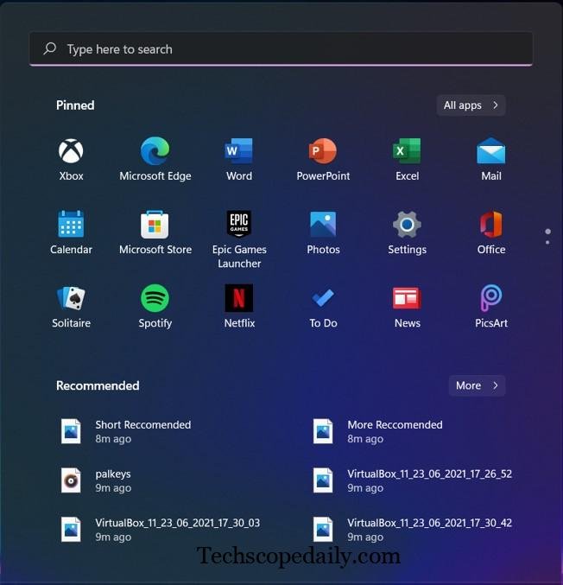The image size is (563, 585).
Task: Open the Calendar app
Action: pyautogui.click(x=71, y=232)
